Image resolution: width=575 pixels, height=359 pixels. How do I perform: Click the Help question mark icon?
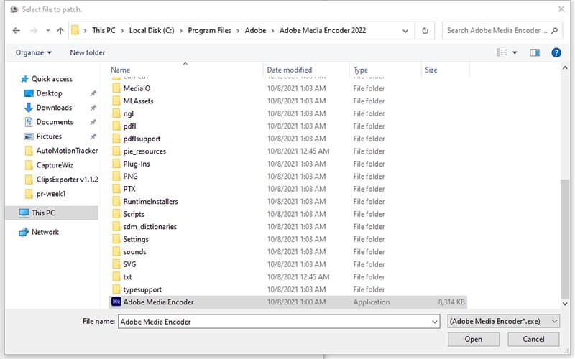[556, 52]
